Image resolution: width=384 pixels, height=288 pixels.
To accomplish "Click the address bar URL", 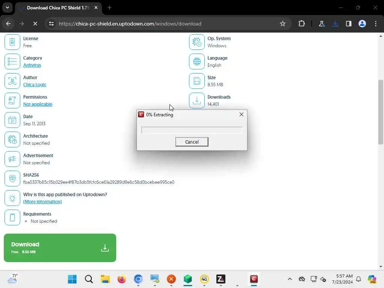I will tap(130, 24).
